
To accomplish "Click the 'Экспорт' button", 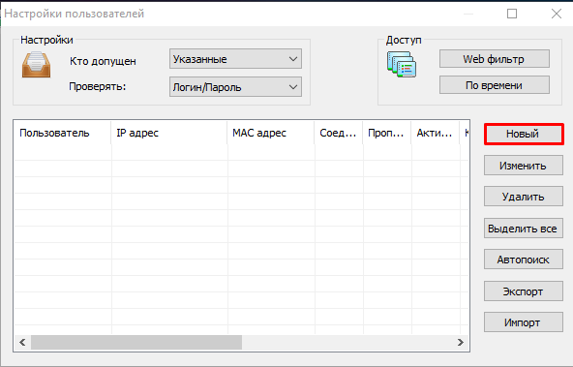I will (x=524, y=291).
